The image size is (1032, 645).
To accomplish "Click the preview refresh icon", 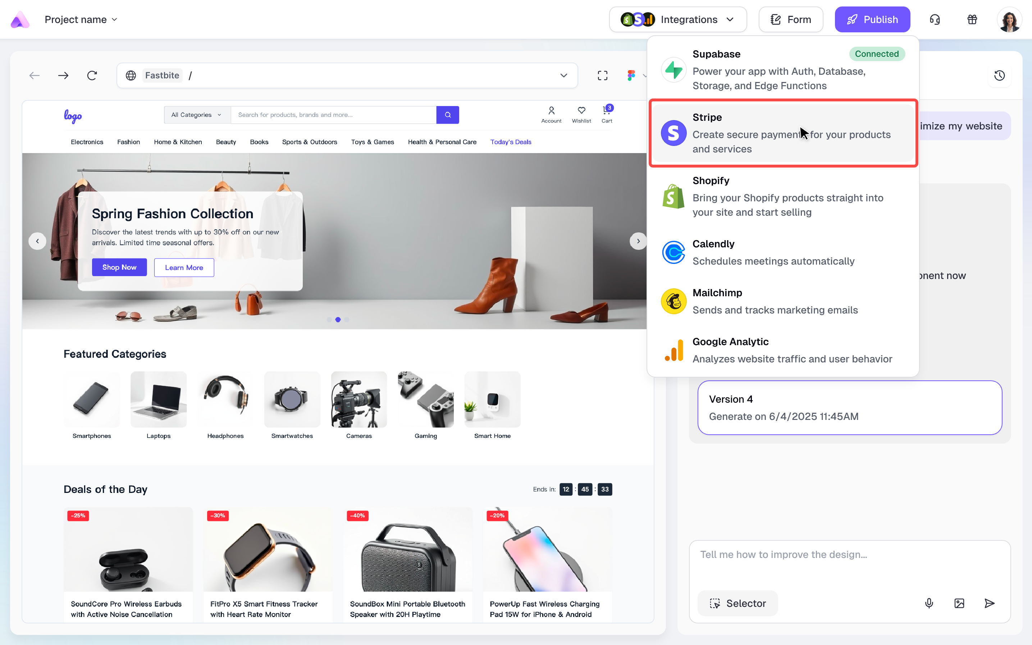I will tap(92, 76).
